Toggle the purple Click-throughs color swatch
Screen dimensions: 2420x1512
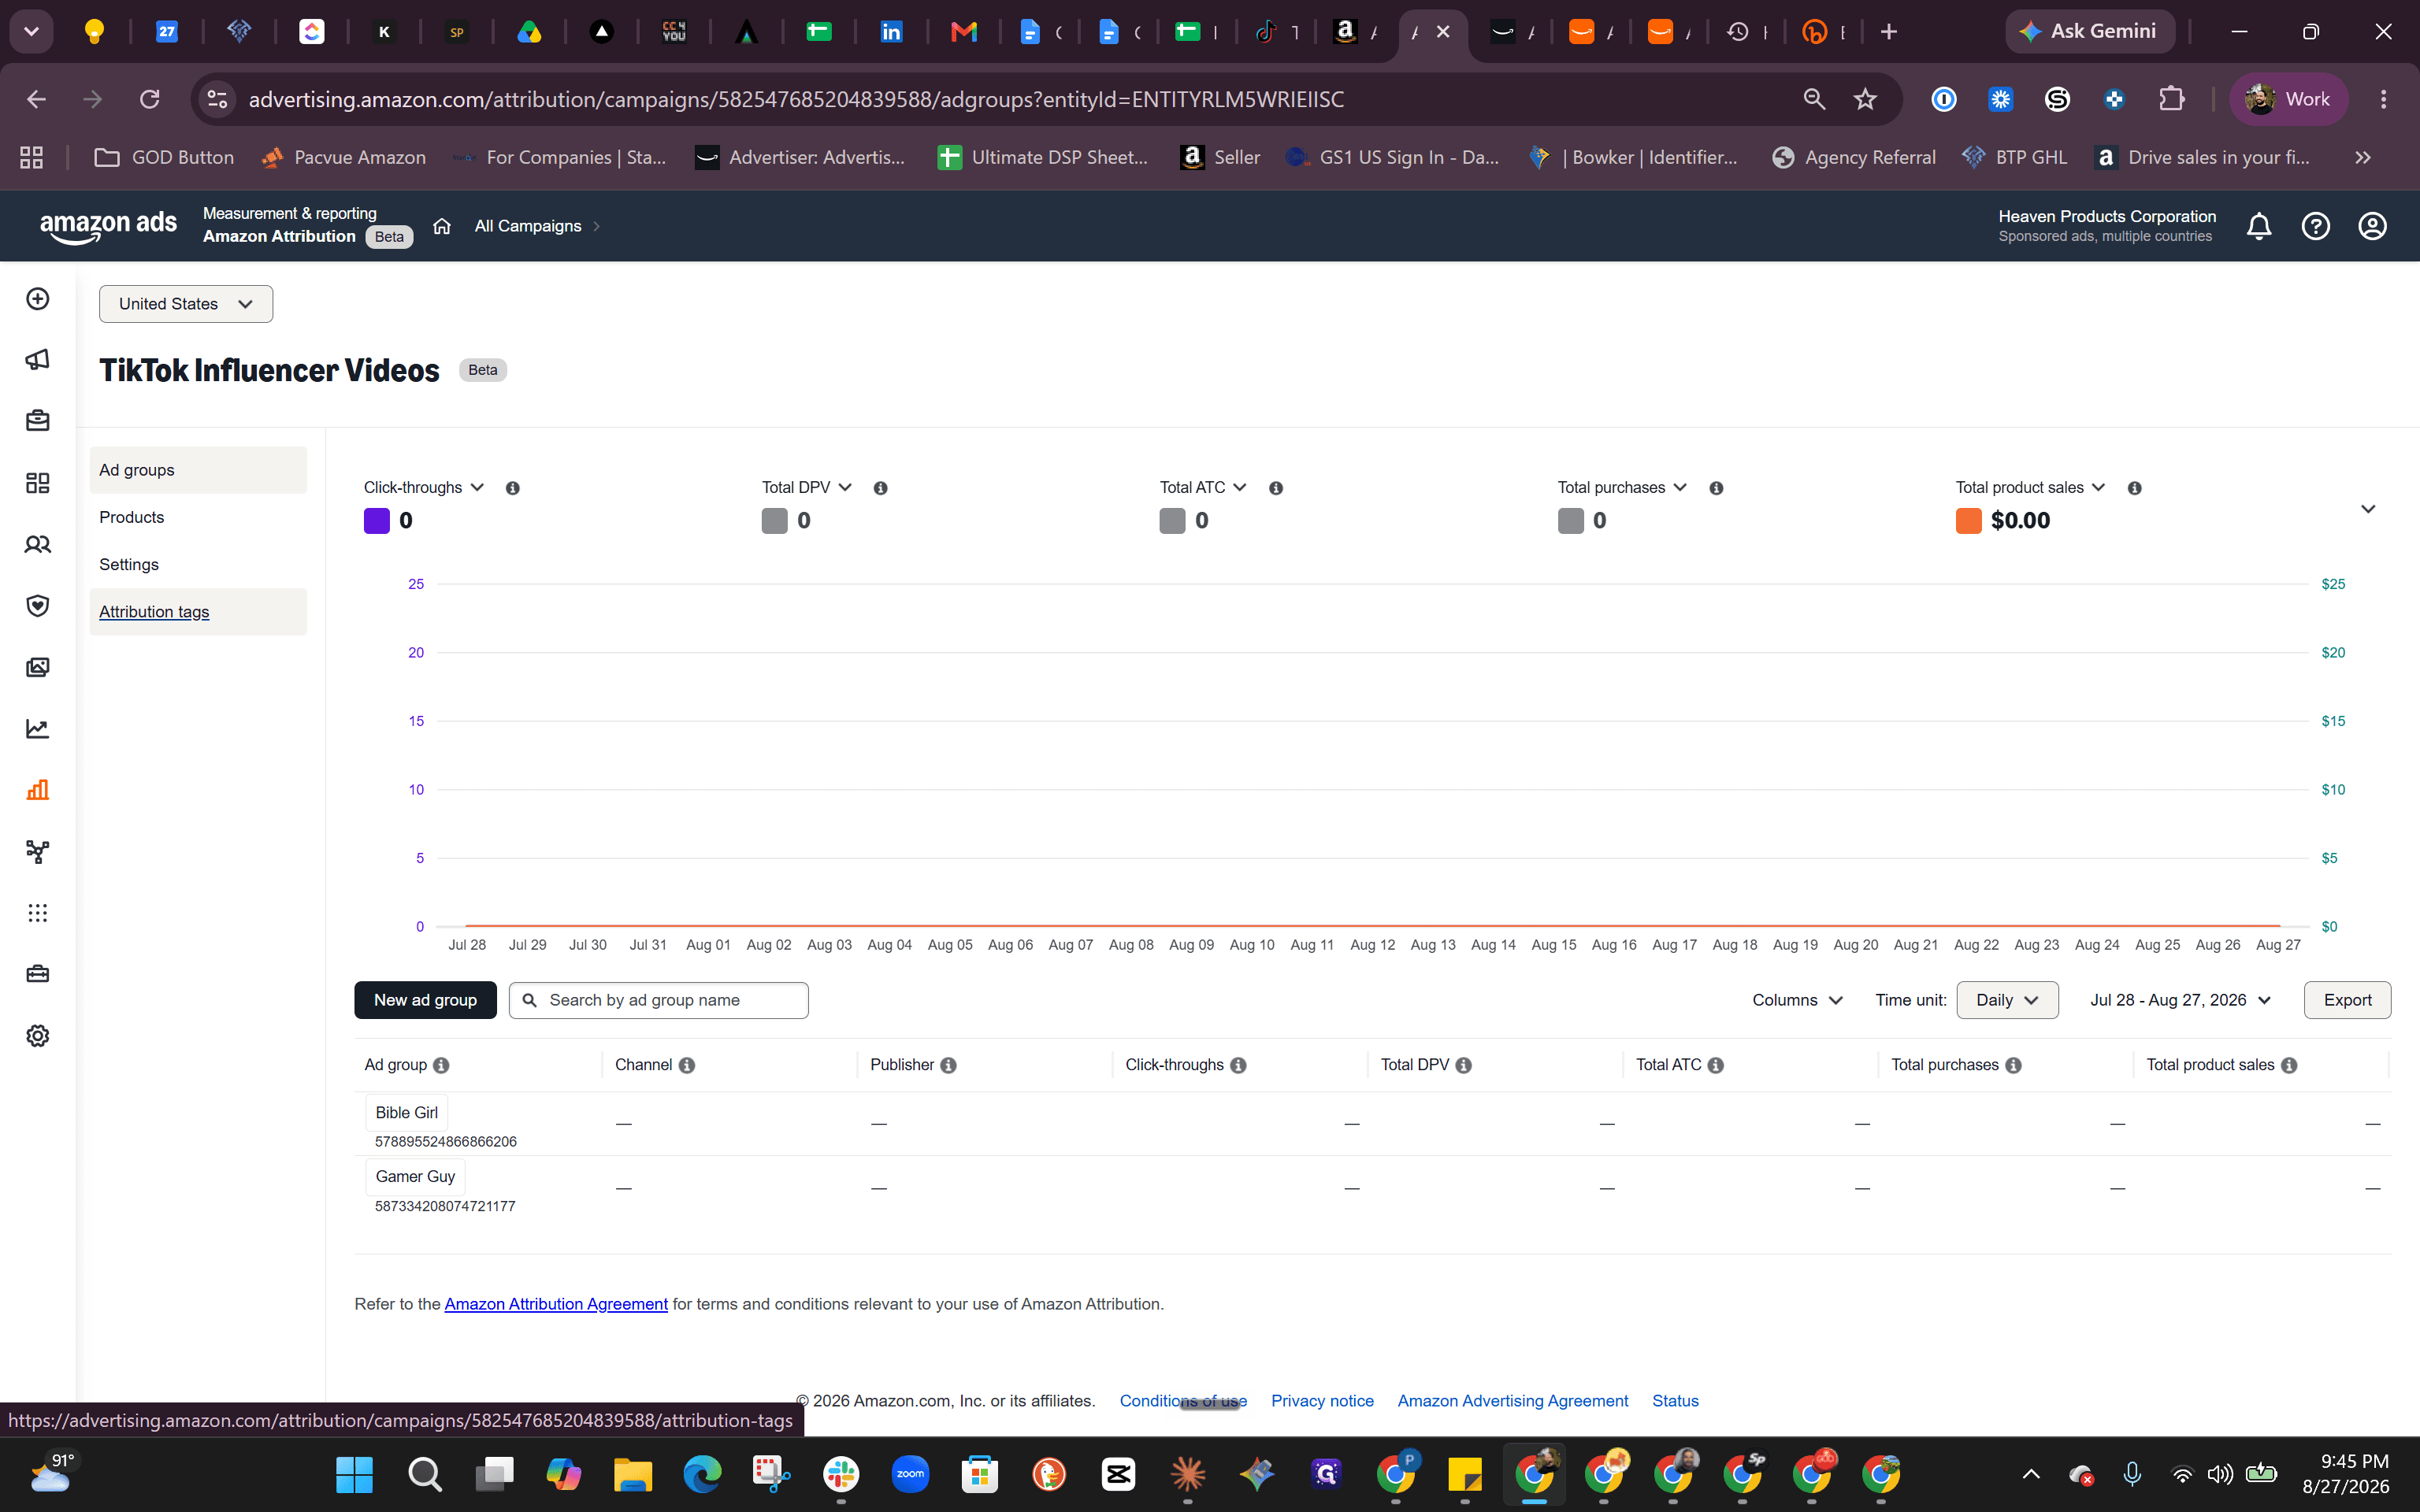[x=377, y=521]
